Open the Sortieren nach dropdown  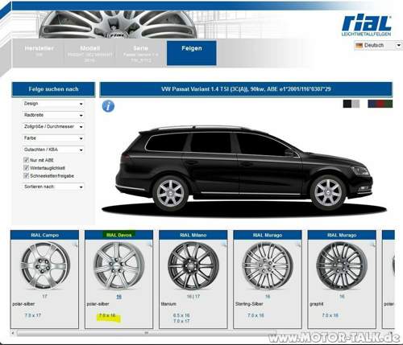coord(53,187)
